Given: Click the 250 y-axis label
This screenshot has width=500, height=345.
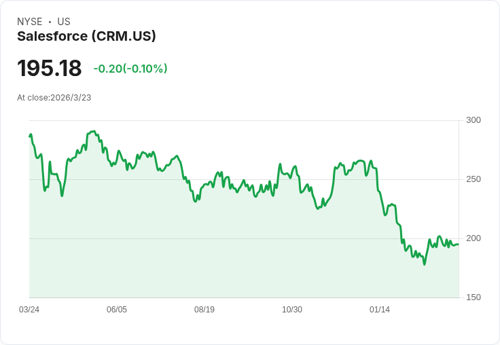Looking at the screenshot, I should 474,179.
